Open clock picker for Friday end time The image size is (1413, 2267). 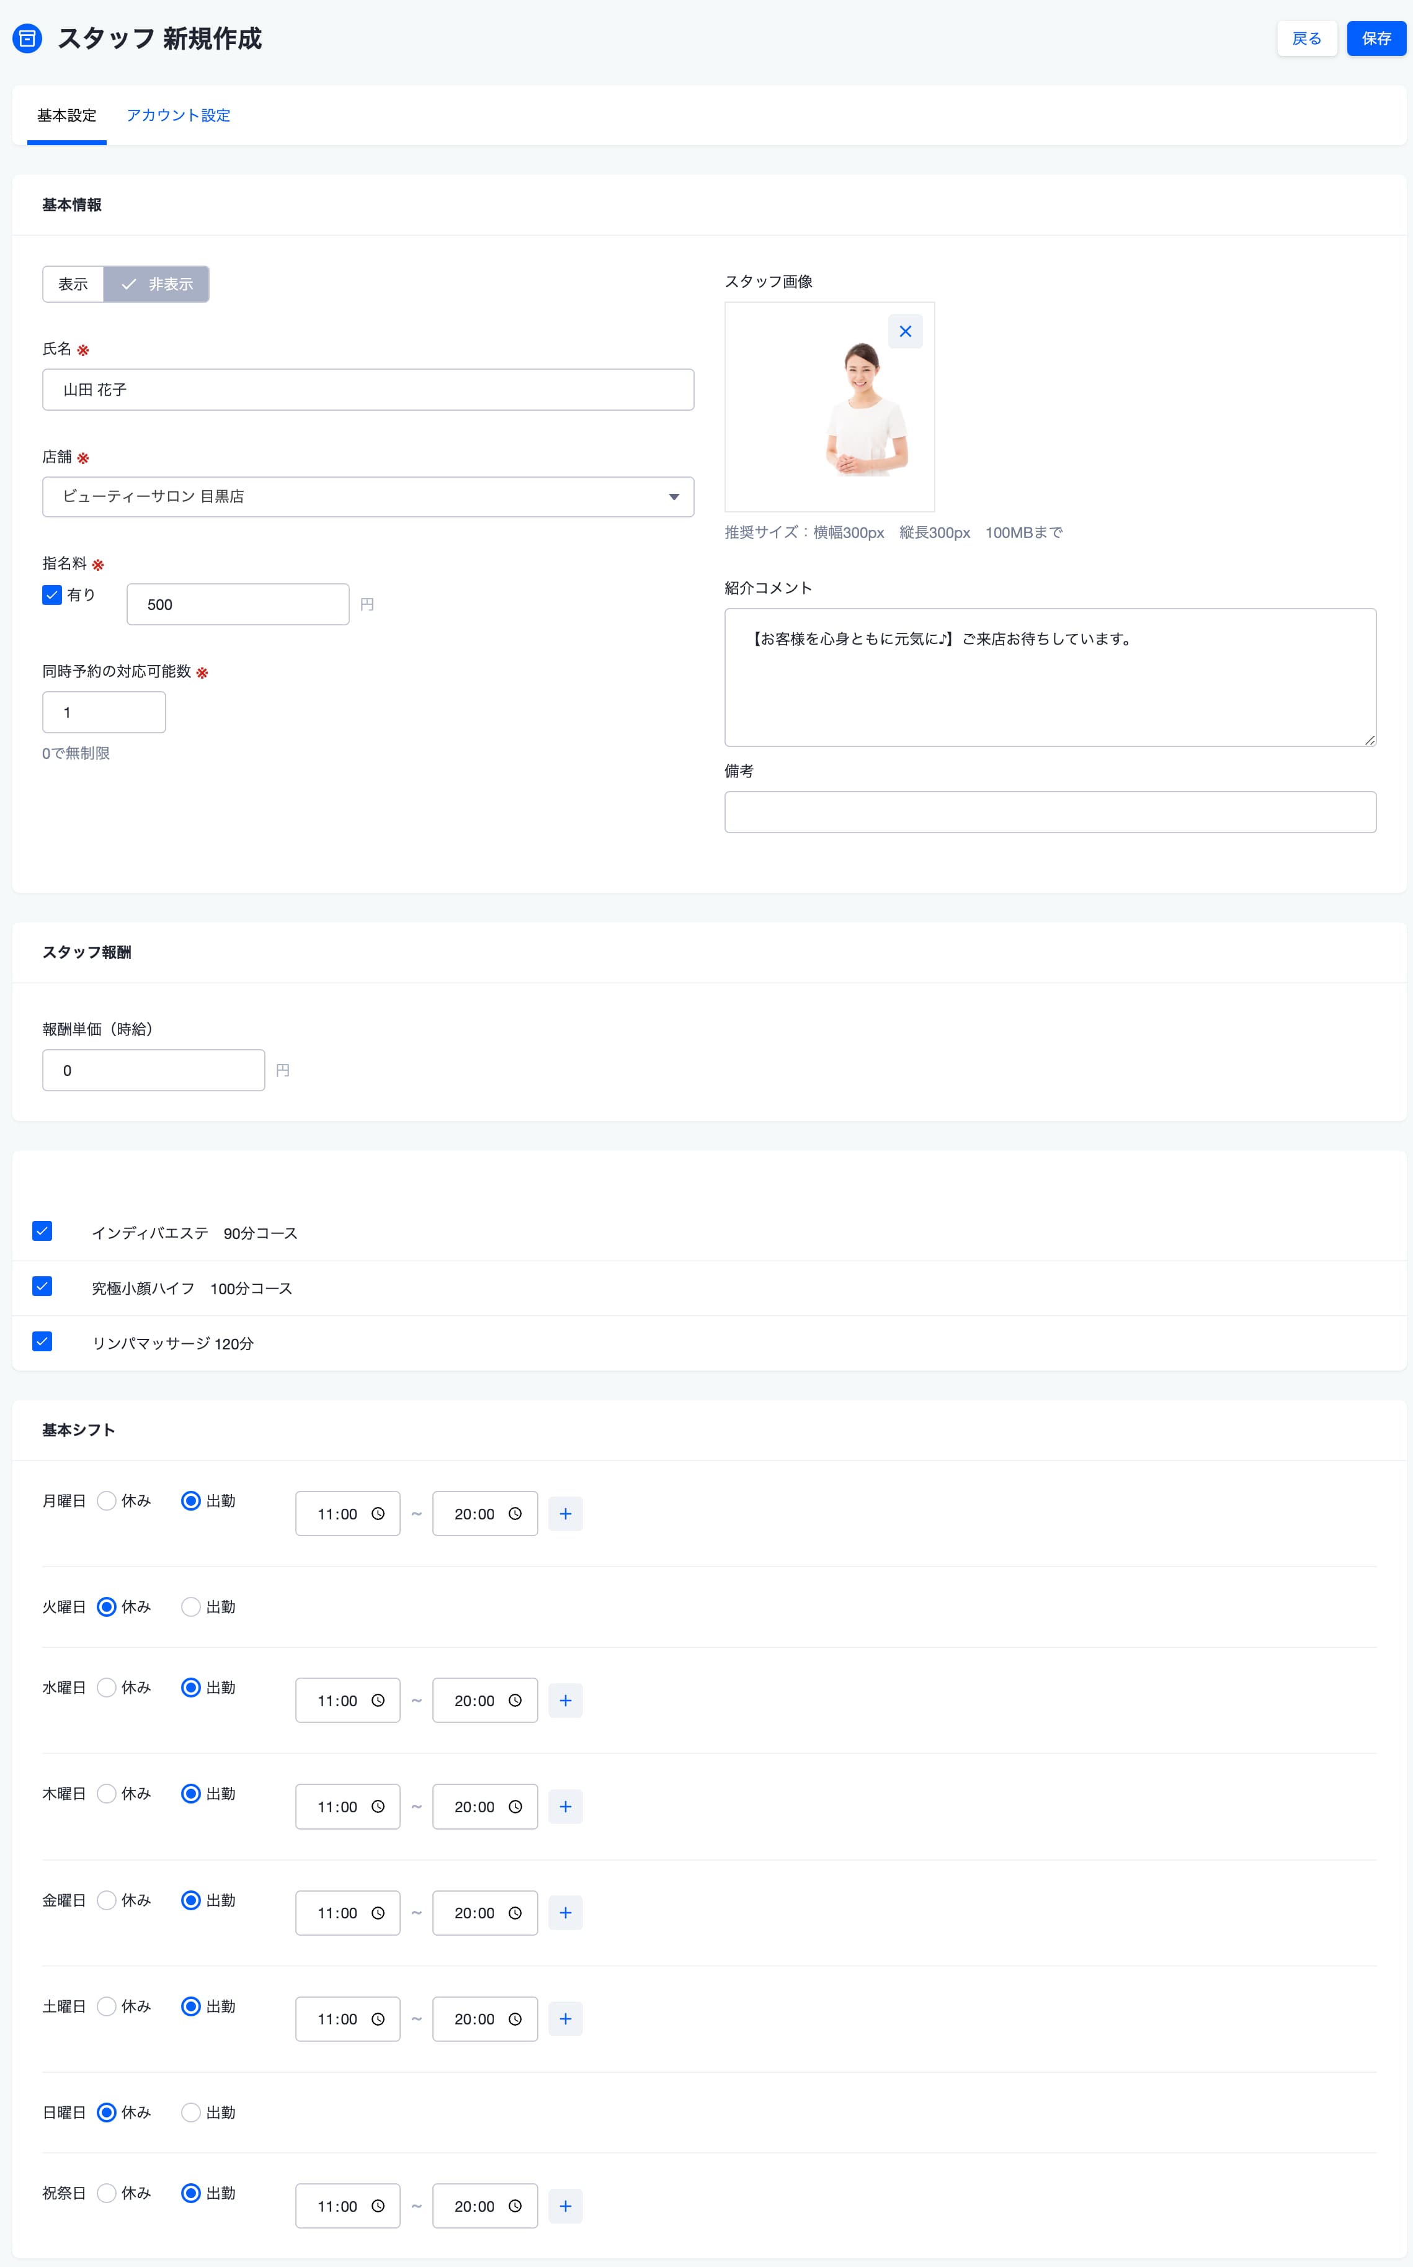tap(515, 1913)
